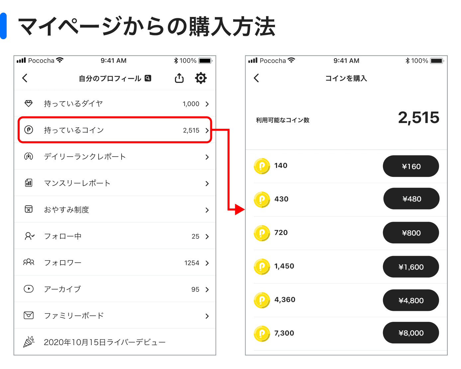This screenshot has width=461, height=369.
Task: Tap the play circle icon for アーカイブ
Action: pos(29,289)
